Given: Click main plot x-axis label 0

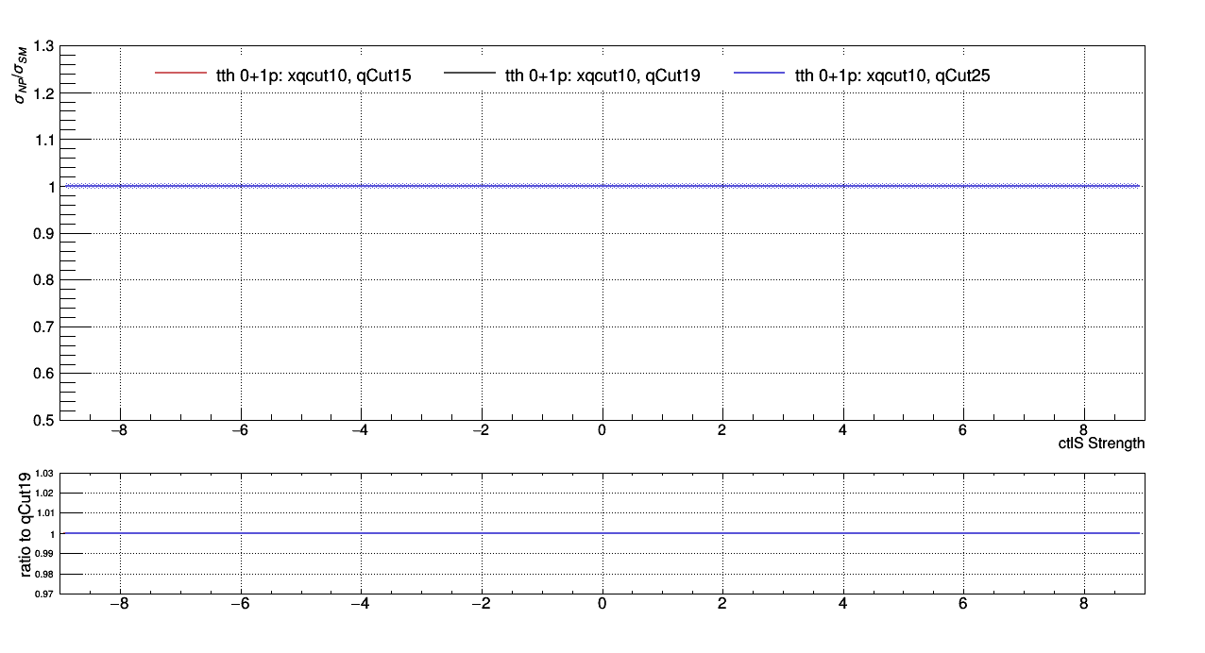Looking at the screenshot, I should click(x=602, y=430).
